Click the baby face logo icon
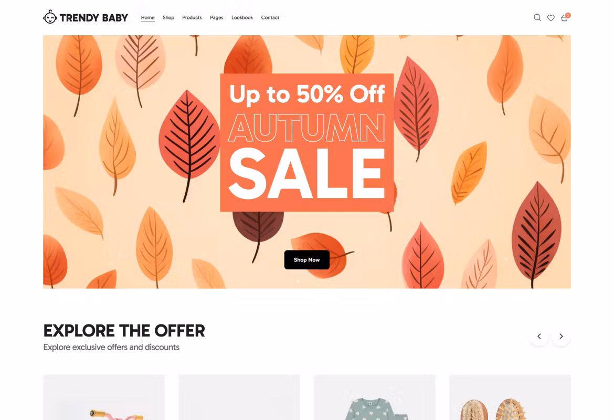The height and width of the screenshot is (420, 614). point(50,17)
